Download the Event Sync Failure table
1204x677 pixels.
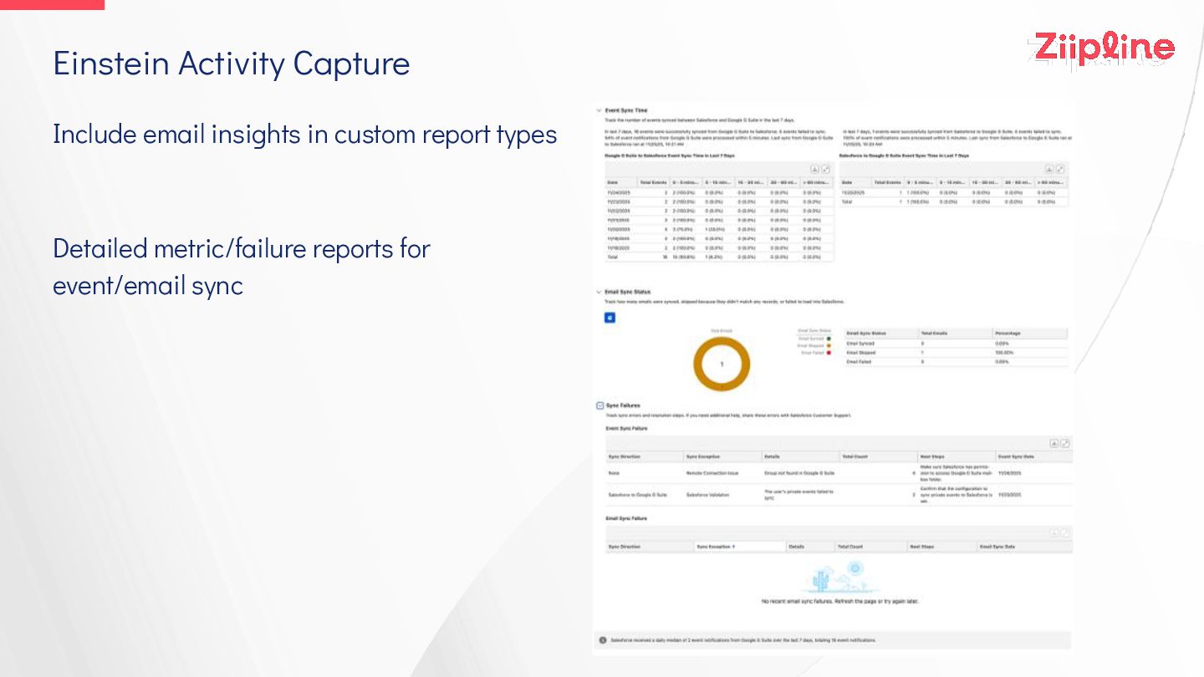pos(1054,444)
